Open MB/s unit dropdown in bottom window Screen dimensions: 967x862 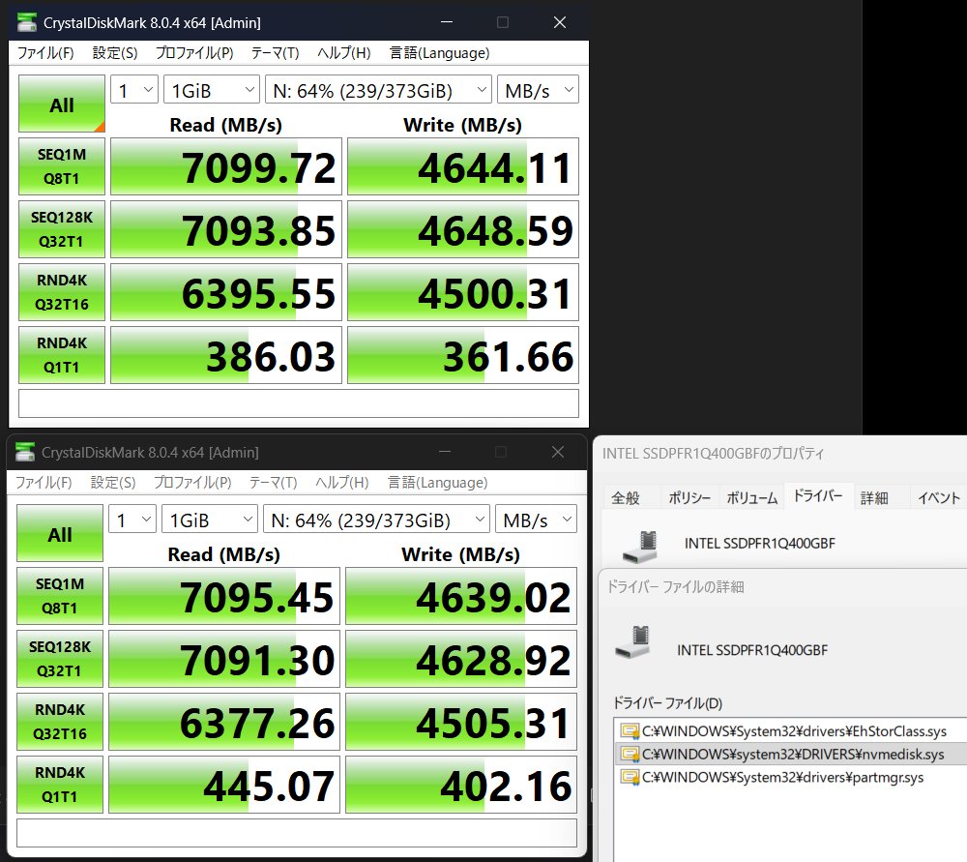pyautogui.click(x=536, y=520)
